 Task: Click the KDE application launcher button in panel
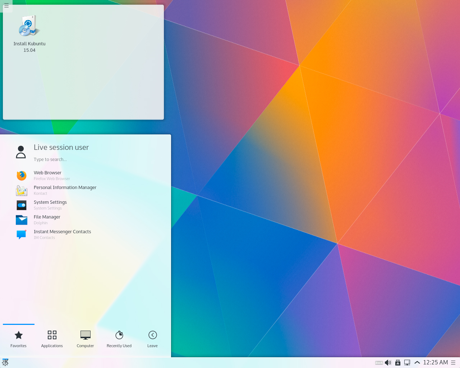(x=5, y=362)
